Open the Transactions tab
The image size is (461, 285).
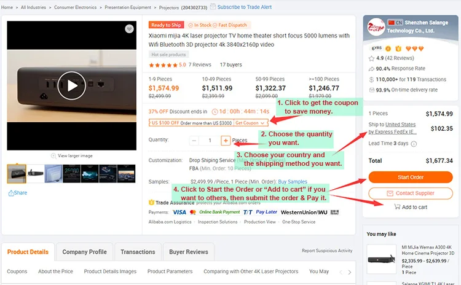tap(138, 252)
